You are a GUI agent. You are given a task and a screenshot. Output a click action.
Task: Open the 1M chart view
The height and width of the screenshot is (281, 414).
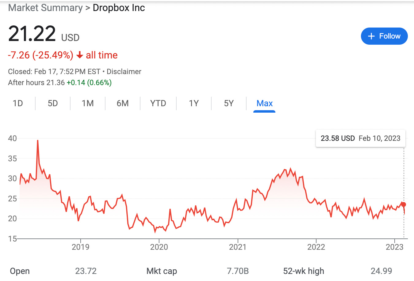[88, 103]
